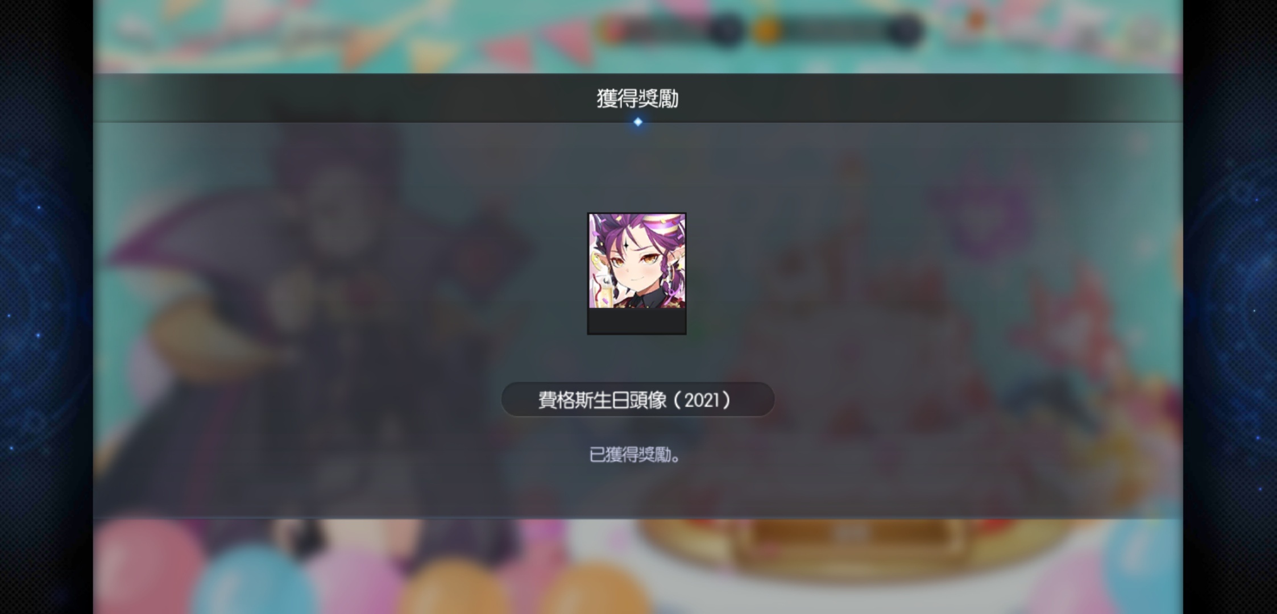This screenshot has width=1277, height=614.
Task: Click the 費格斯生日頭像（2021） name label
Action: coord(637,400)
